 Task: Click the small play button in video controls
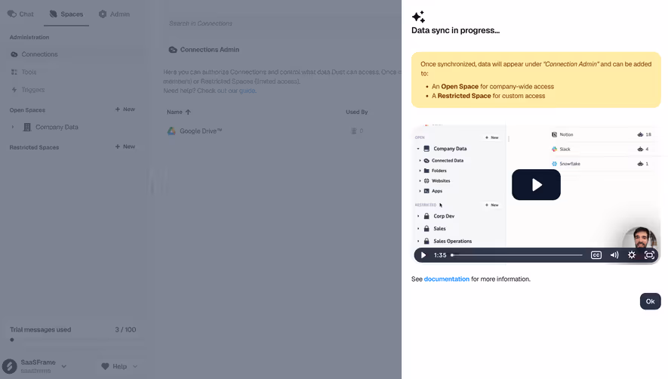click(x=423, y=255)
